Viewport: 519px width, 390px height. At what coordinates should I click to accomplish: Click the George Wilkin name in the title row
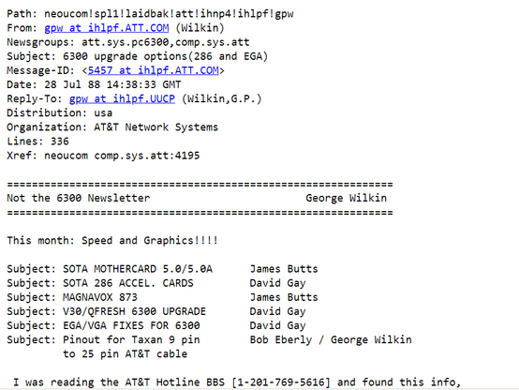[347, 198]
